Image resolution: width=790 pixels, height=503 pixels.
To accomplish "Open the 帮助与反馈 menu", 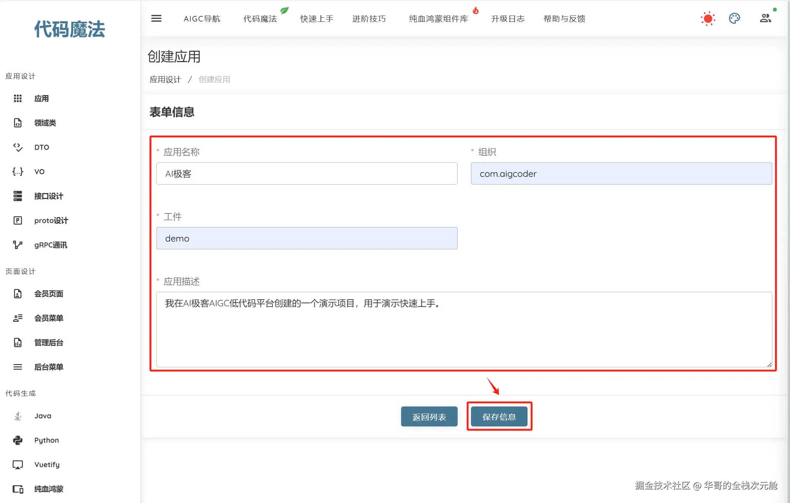I will [x=564, y=18].
